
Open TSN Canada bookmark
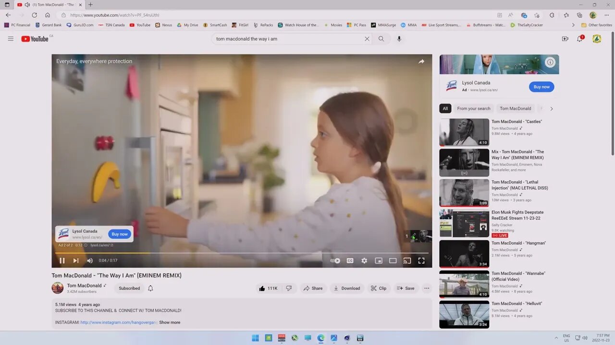click(111, 25)
